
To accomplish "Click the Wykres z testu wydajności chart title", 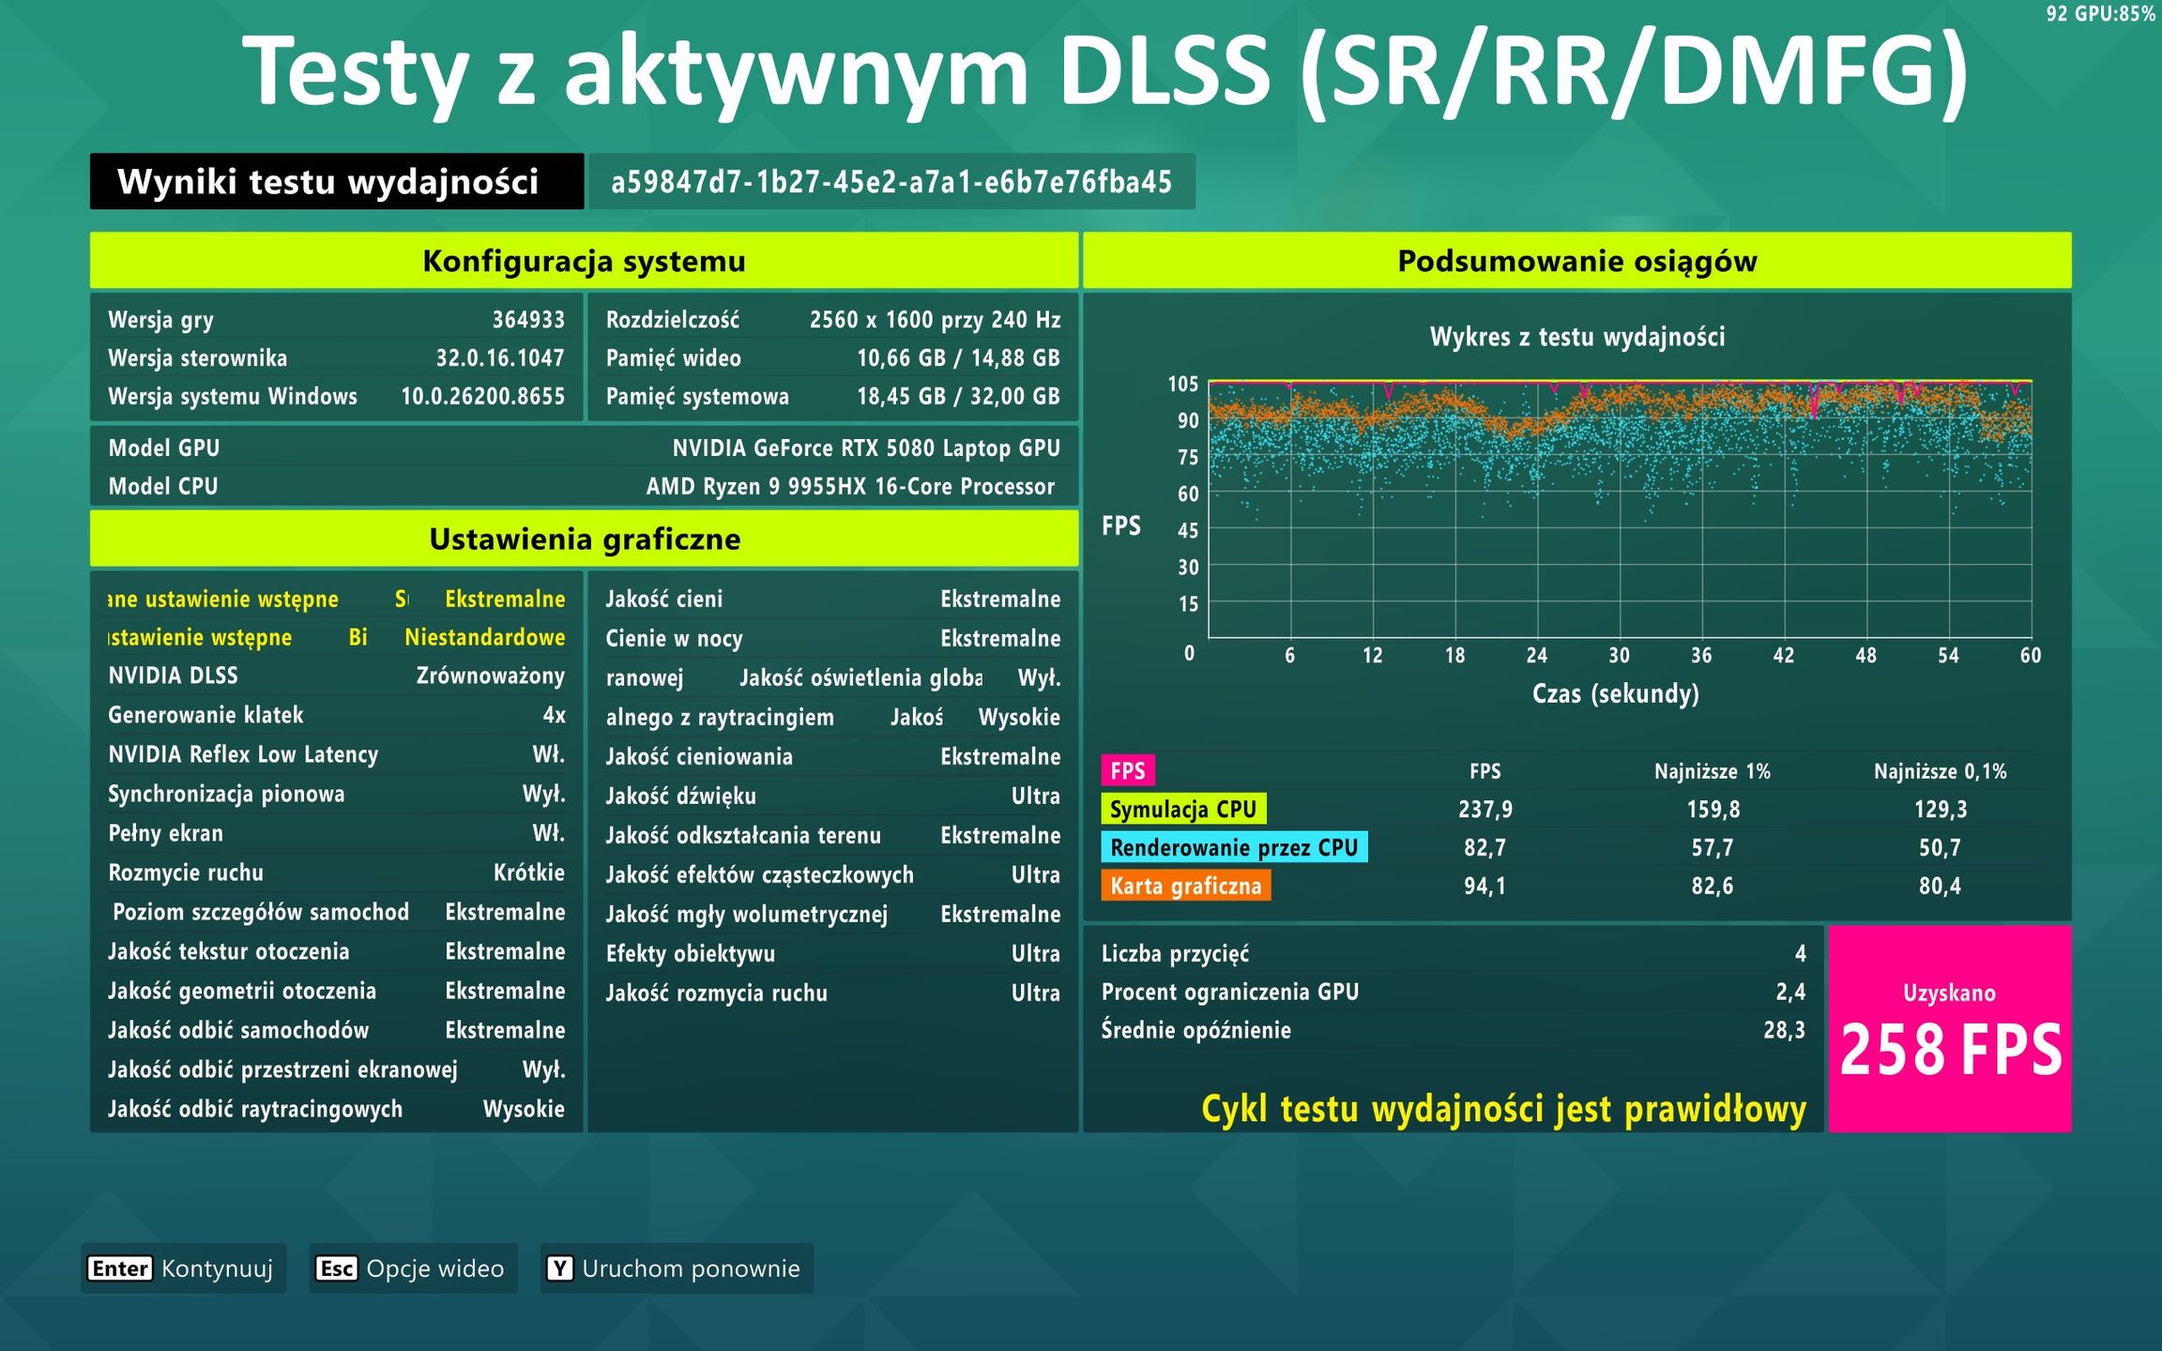I will [1577, 337].
